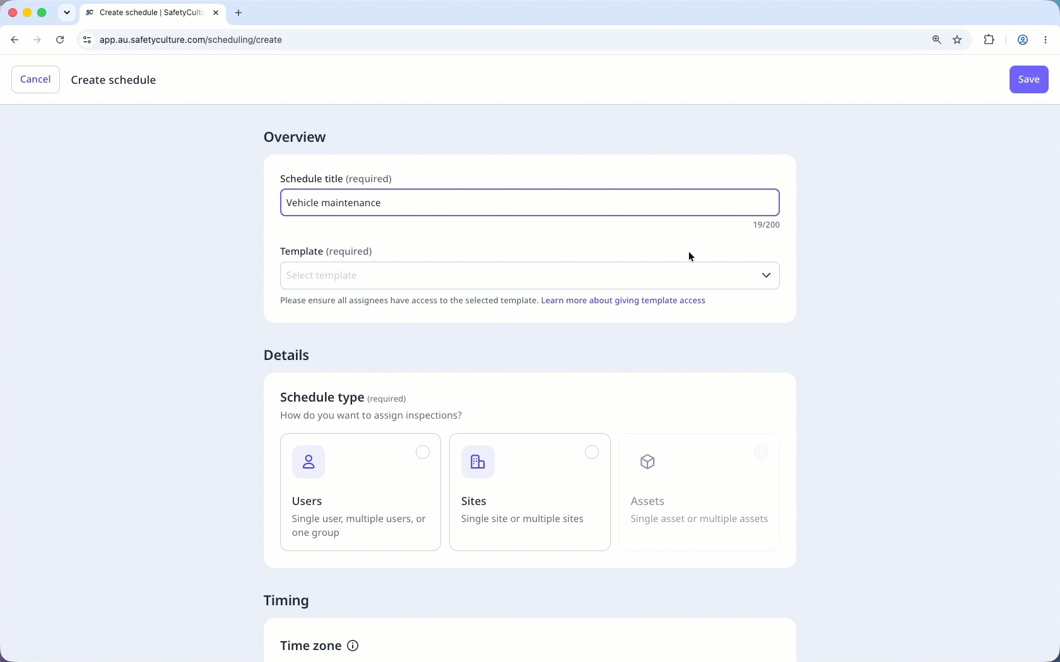Click the macOS green maximize window button
The image size is (1060, 662).
click(42, 13)
